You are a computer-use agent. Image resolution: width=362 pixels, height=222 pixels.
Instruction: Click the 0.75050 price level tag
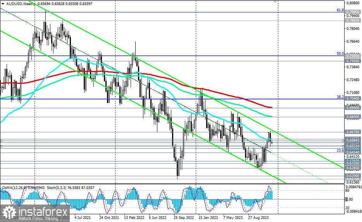click(x=353, y=55)
